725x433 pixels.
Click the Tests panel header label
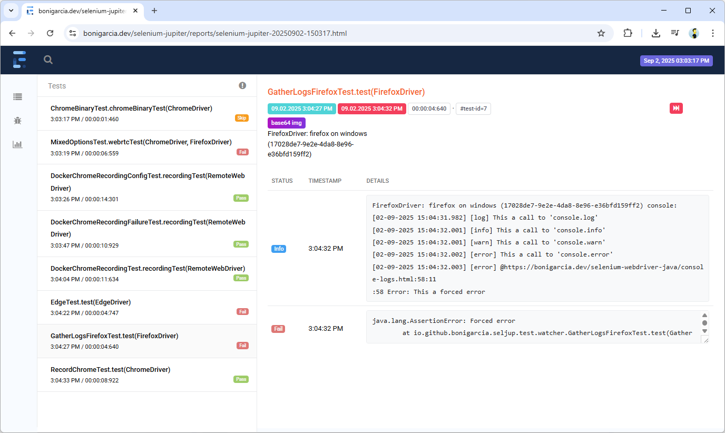[57, 86]
